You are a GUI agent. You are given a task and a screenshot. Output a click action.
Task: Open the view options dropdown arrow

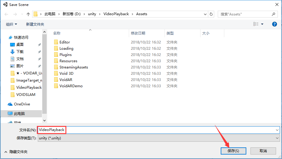262,24
